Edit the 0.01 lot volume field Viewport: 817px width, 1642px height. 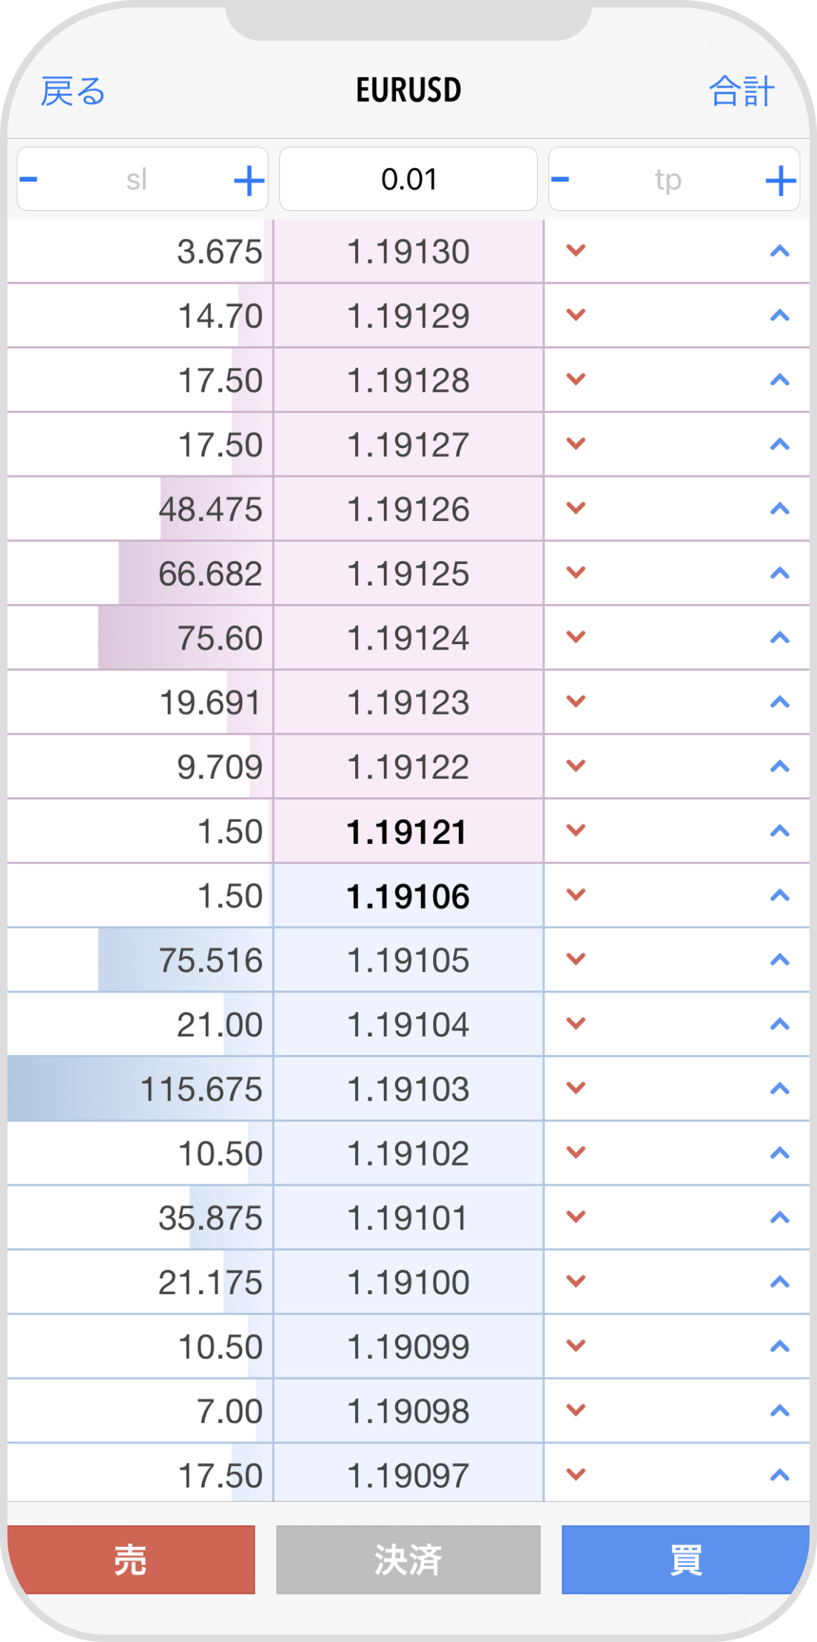coord(408,180)
